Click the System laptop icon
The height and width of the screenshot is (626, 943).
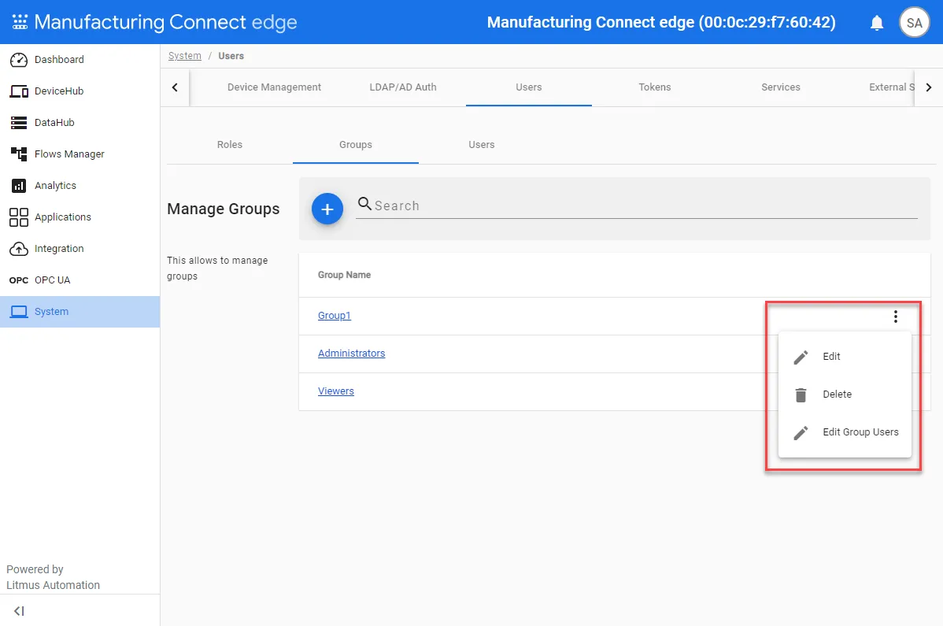(x=19, y=312)
